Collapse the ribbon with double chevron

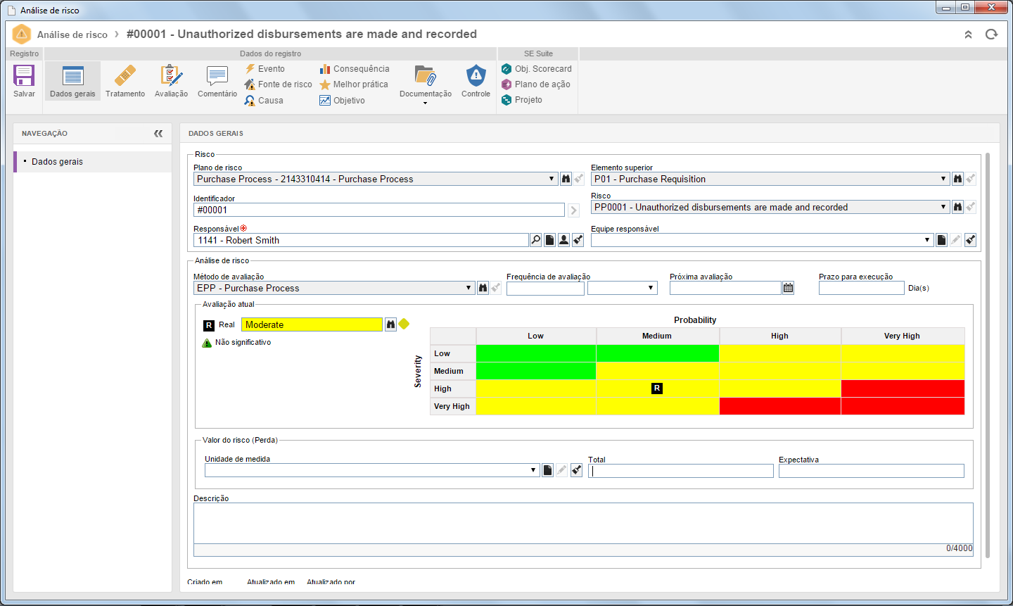968,34
